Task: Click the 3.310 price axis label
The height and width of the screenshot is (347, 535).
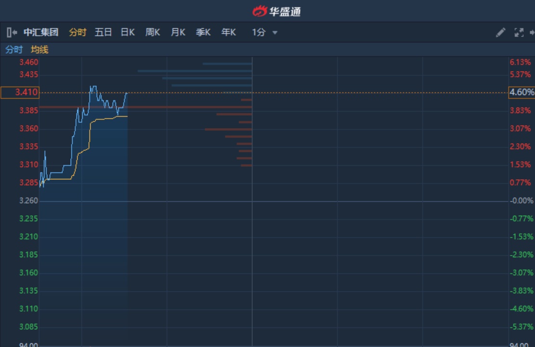Action: point(29,165)
